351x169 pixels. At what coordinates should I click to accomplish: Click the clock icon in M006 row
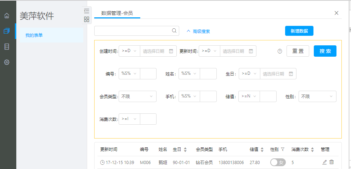(x=102, y=162)
